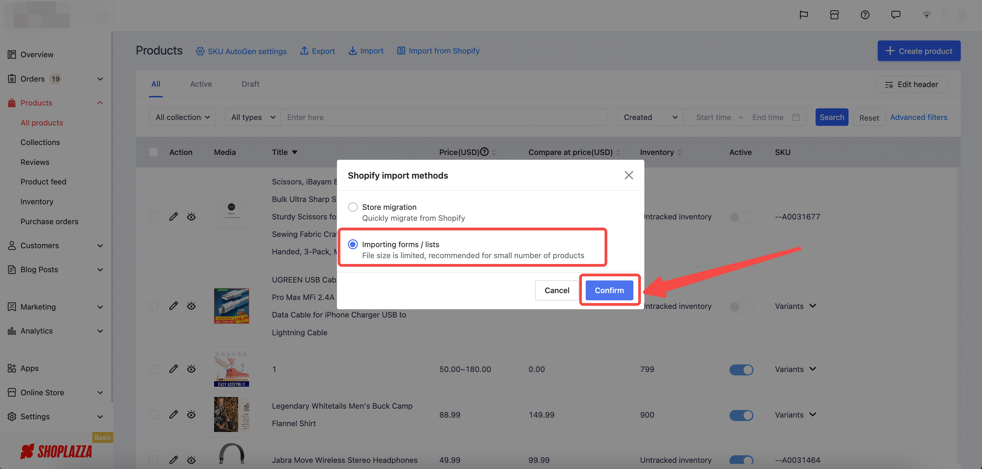Open Product feed in the sidebar
This screenshot has height=469, width=982.
[43, 182]
